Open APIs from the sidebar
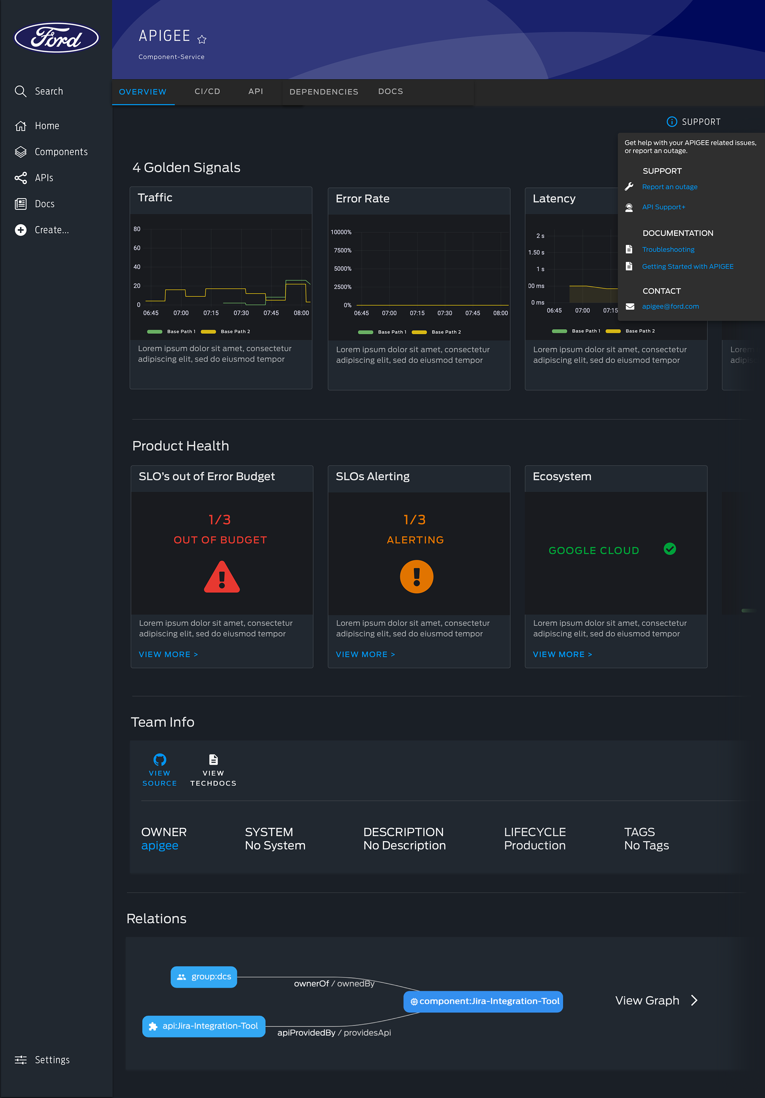Screen dimensions: 765x1098 (44, 178)
